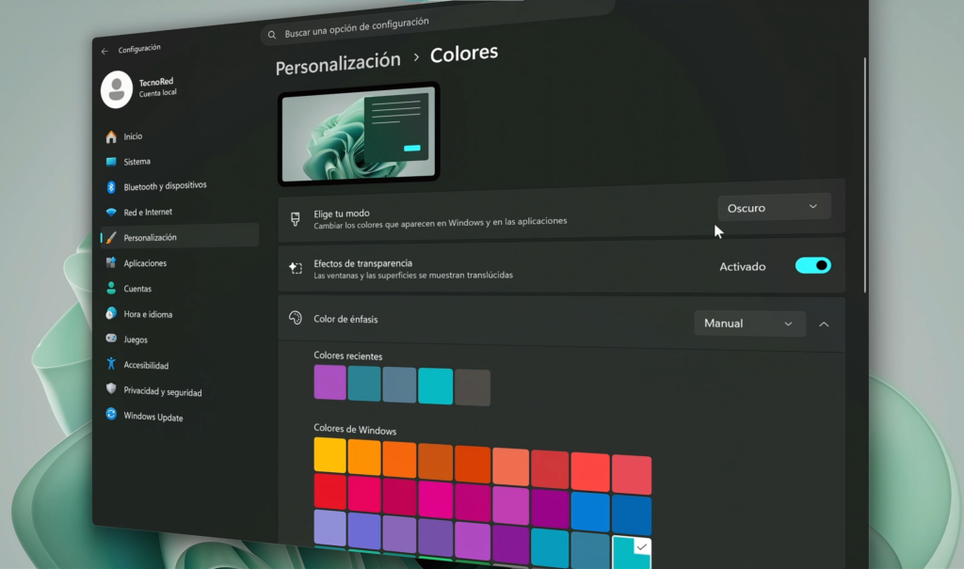Click the Elige tu modo label
Screen dimensions: 964x569
click(x=341, y=213)
